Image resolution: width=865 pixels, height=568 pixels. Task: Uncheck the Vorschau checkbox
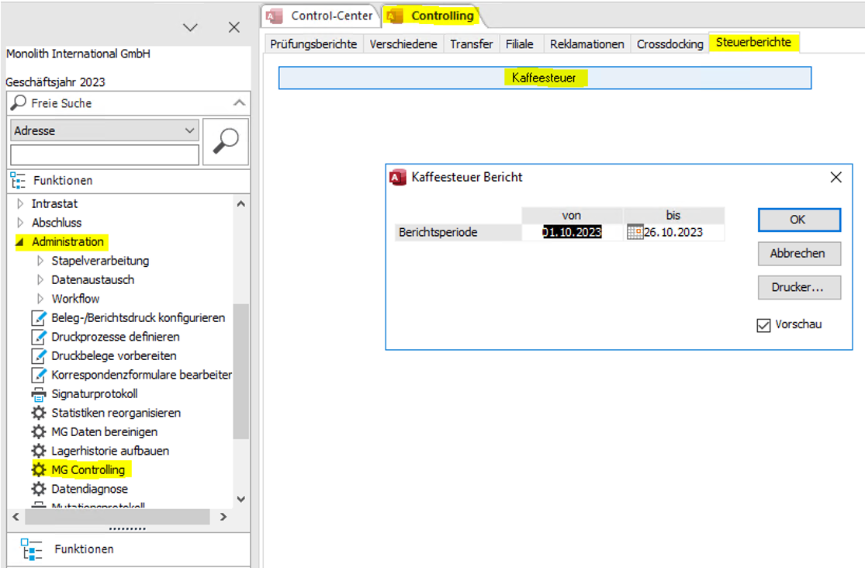tap(763, 325)
